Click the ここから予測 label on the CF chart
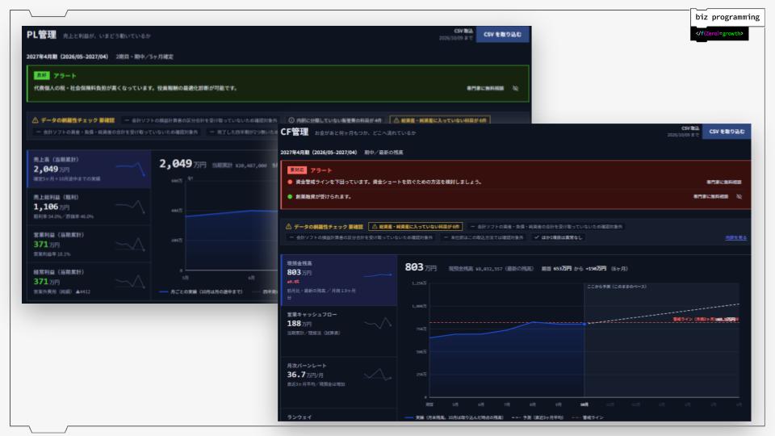Viewport: 775px width, 436px height. 616,287
